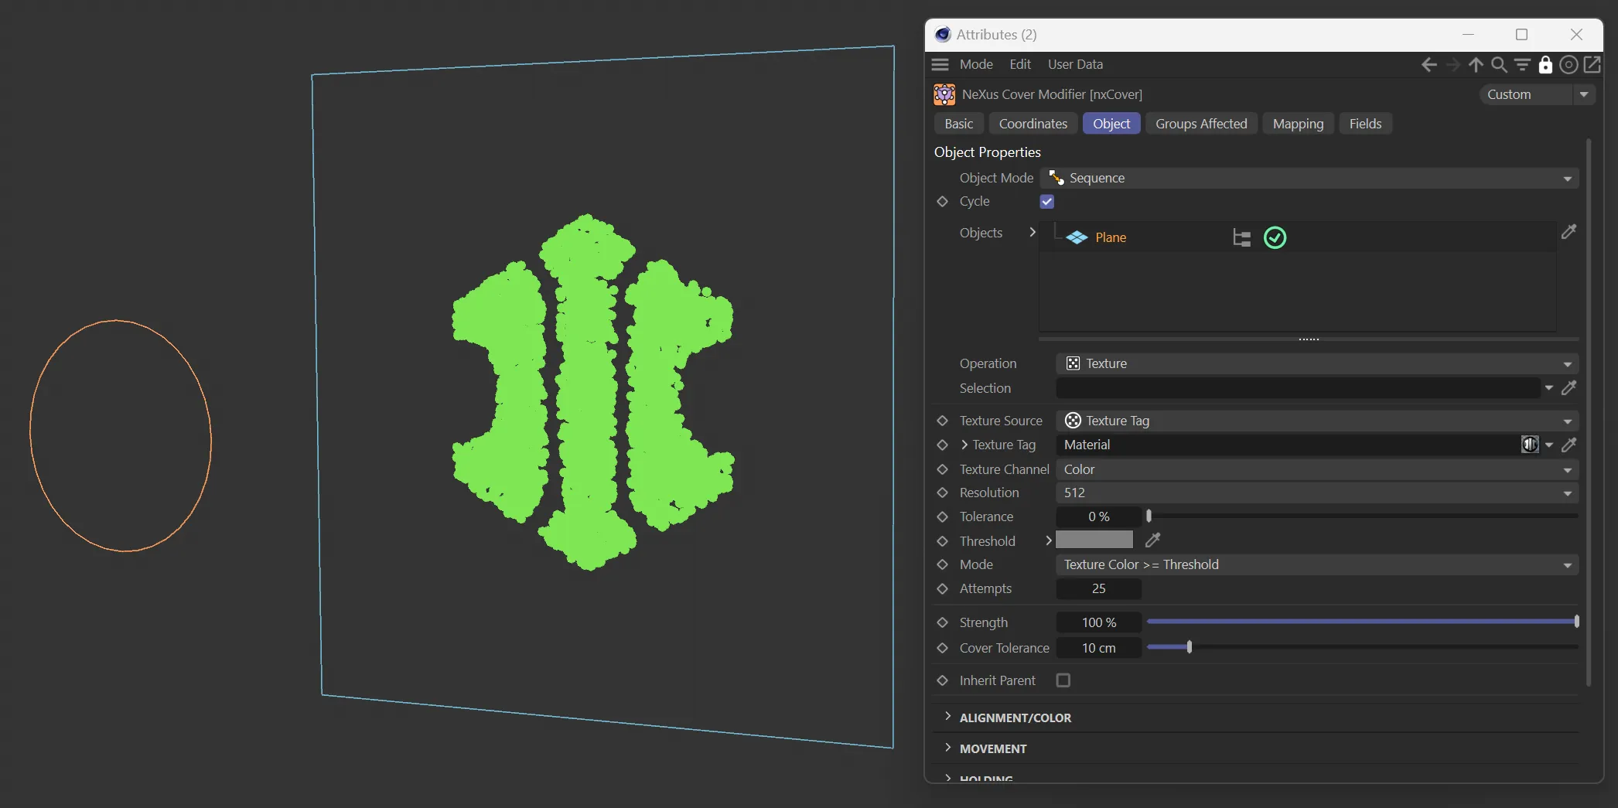This screenshot has height=808, width=1618.
Task: Click the filter icon in Attributes toolbar
Action: 1522,65
